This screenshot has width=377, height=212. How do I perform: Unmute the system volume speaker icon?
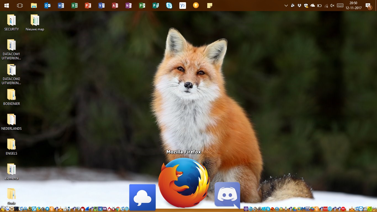point(332,6)
